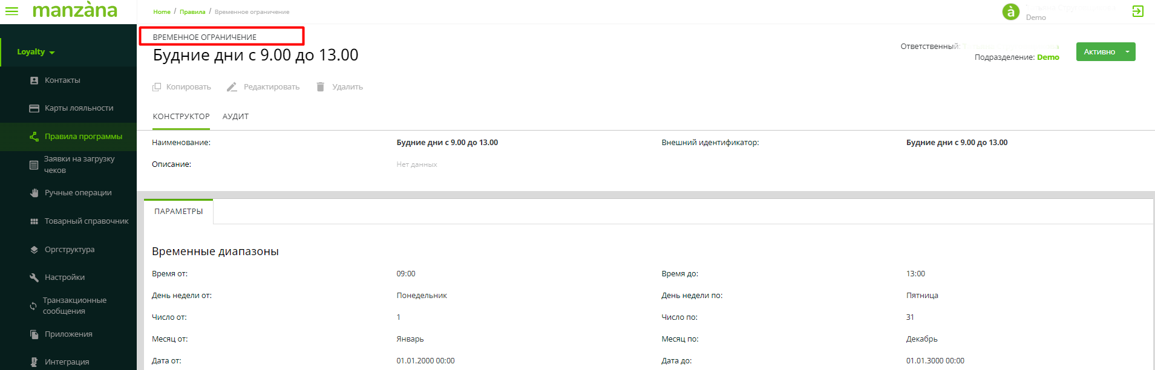
Task: Select the Конструктор tab
Action: [181, 117]
